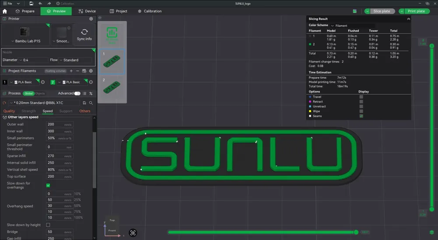
Task: Select plate 2 thumbnail
Action: [x=112, y=88]
